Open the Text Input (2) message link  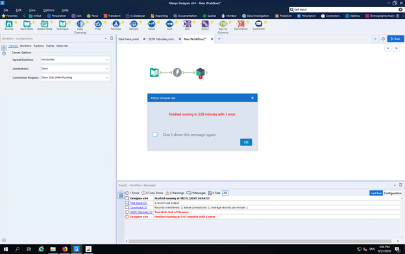click(x=138, y=203)
